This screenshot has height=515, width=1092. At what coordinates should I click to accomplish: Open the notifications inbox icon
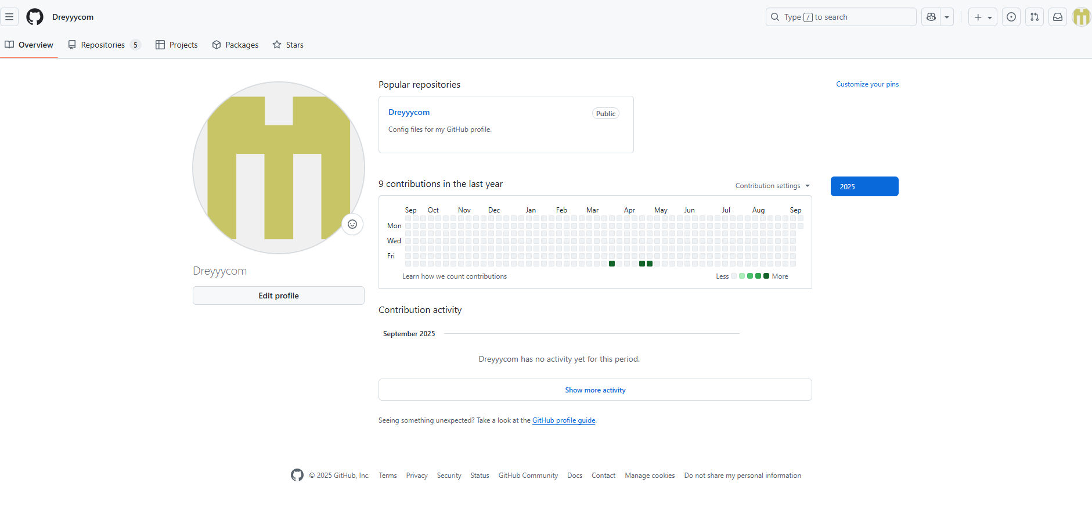pos(1058,17)
